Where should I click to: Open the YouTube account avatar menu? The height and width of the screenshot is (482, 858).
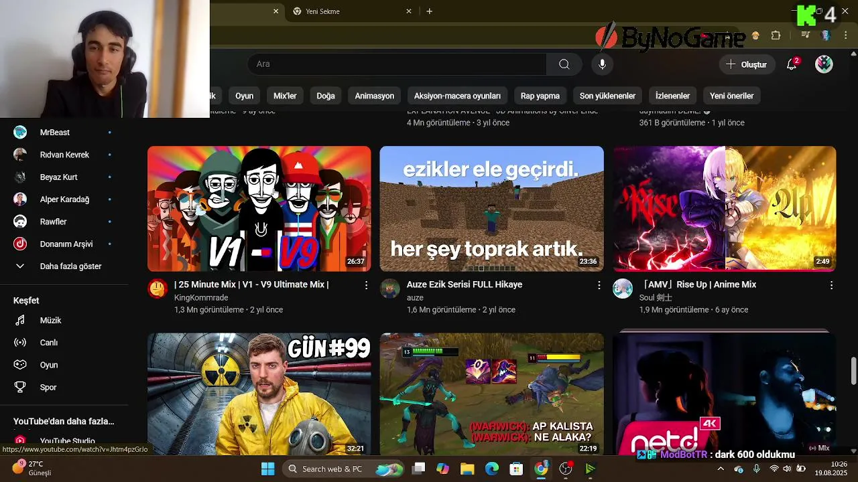point(824,64)
